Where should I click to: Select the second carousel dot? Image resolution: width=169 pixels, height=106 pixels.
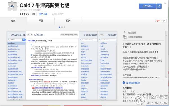[x=62, y=27]
